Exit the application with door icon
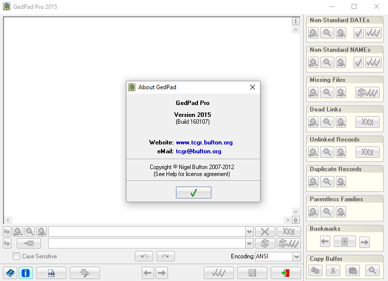This screenshot has width=388, height=281. 286,273
